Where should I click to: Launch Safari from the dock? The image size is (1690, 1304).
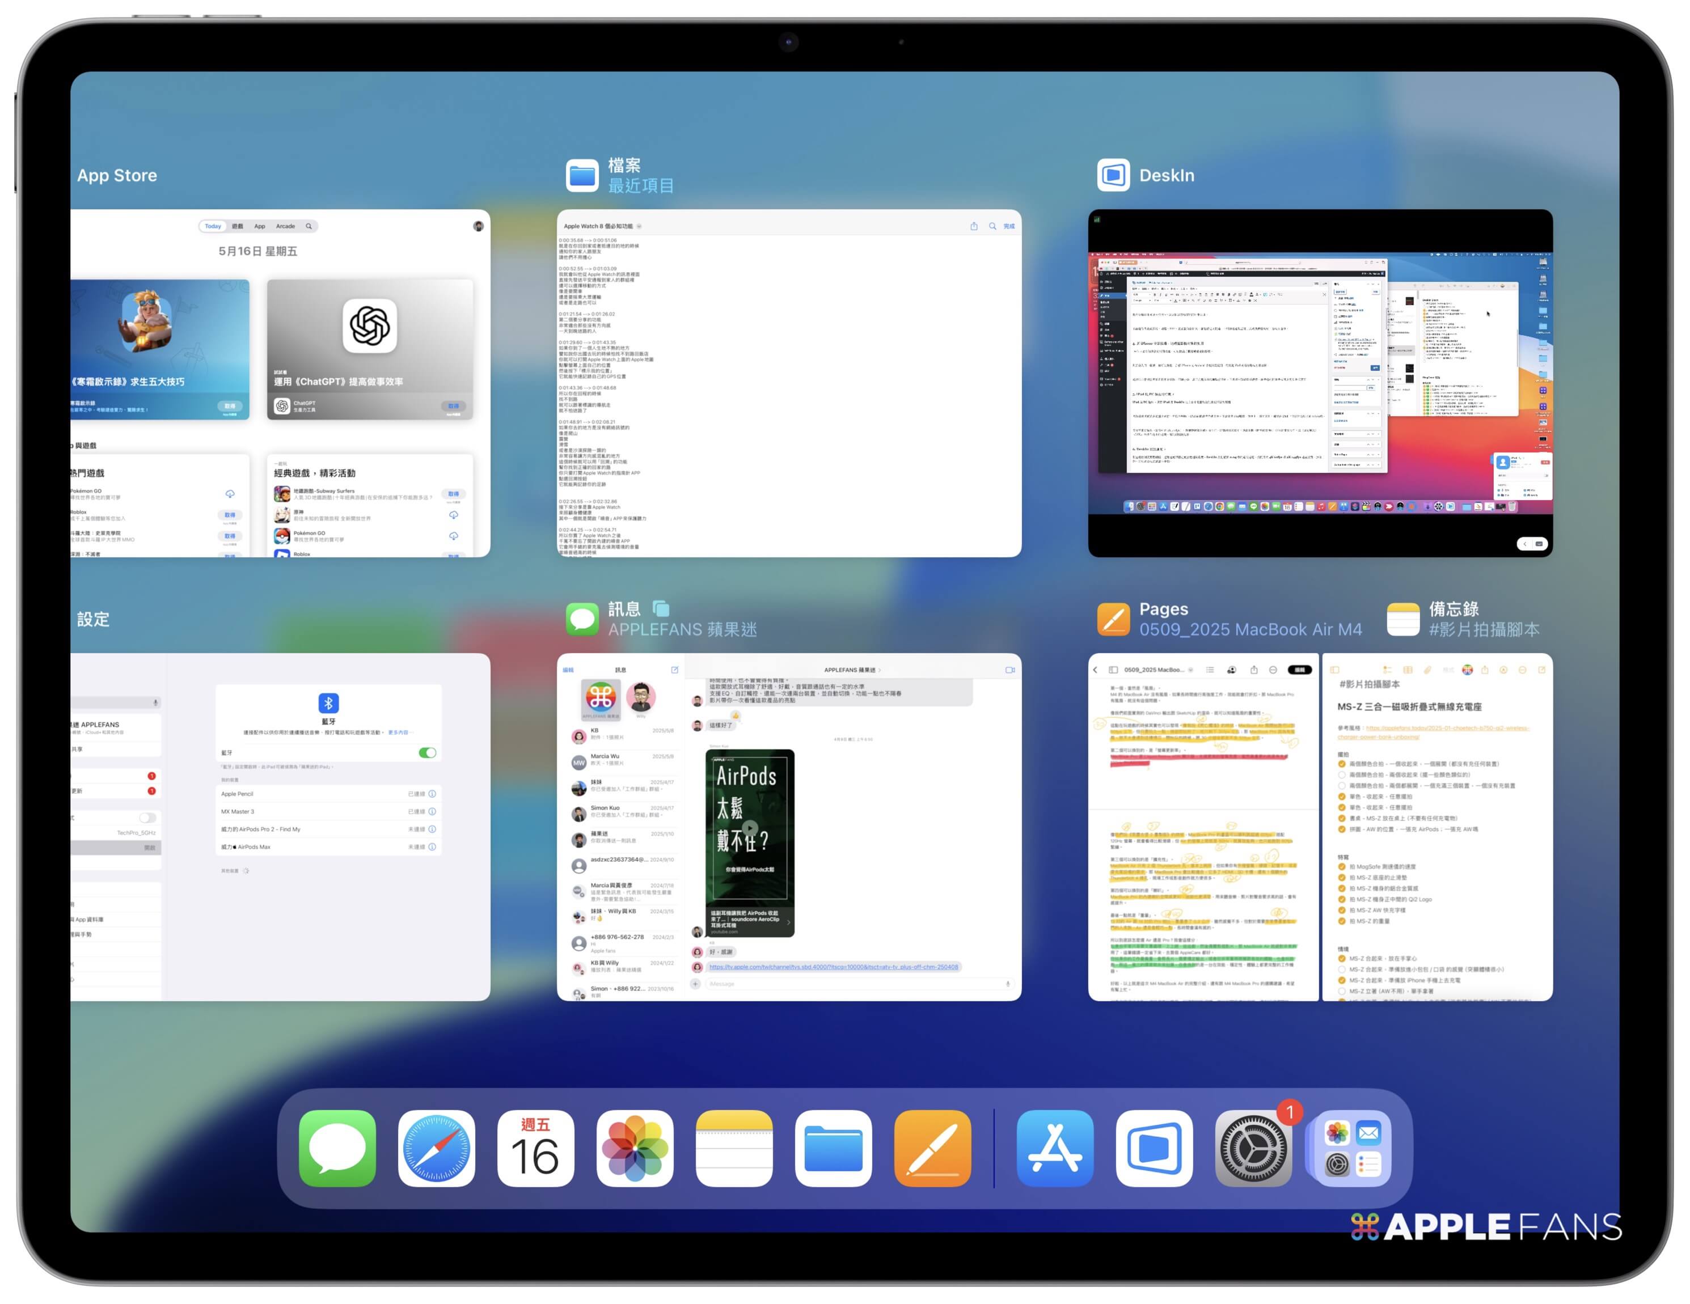(x=437, y=1148)
